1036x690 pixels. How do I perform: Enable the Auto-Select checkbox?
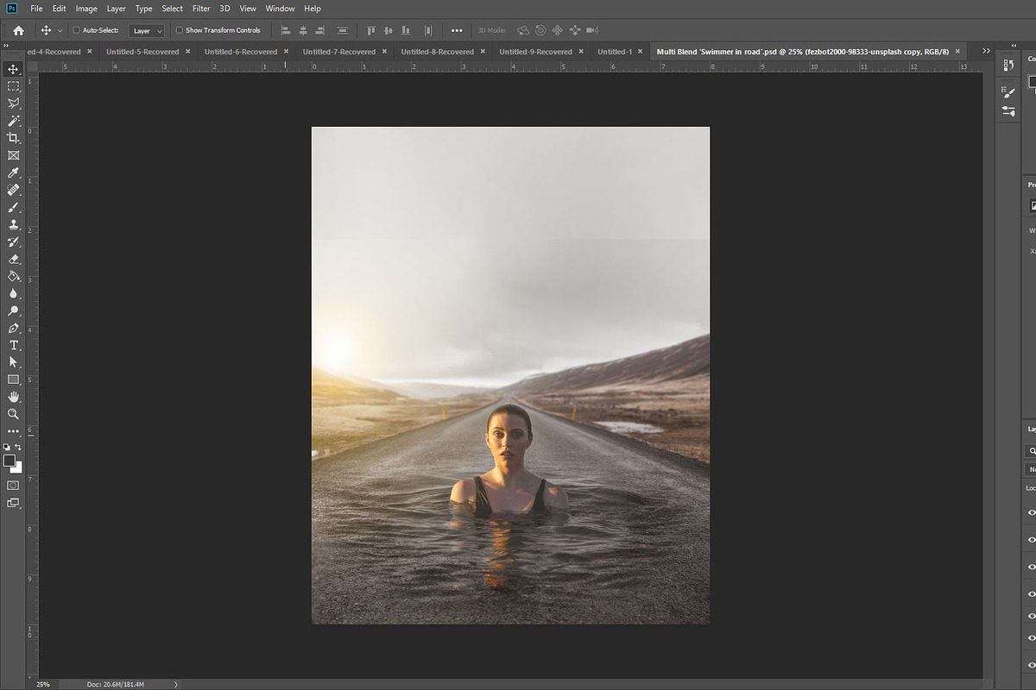pyautogui.click(x=76, y=30)
